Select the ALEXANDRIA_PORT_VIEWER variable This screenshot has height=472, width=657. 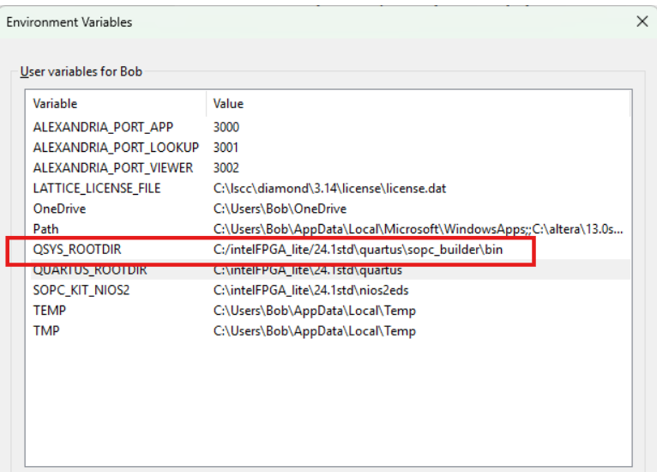pos(113,168)
